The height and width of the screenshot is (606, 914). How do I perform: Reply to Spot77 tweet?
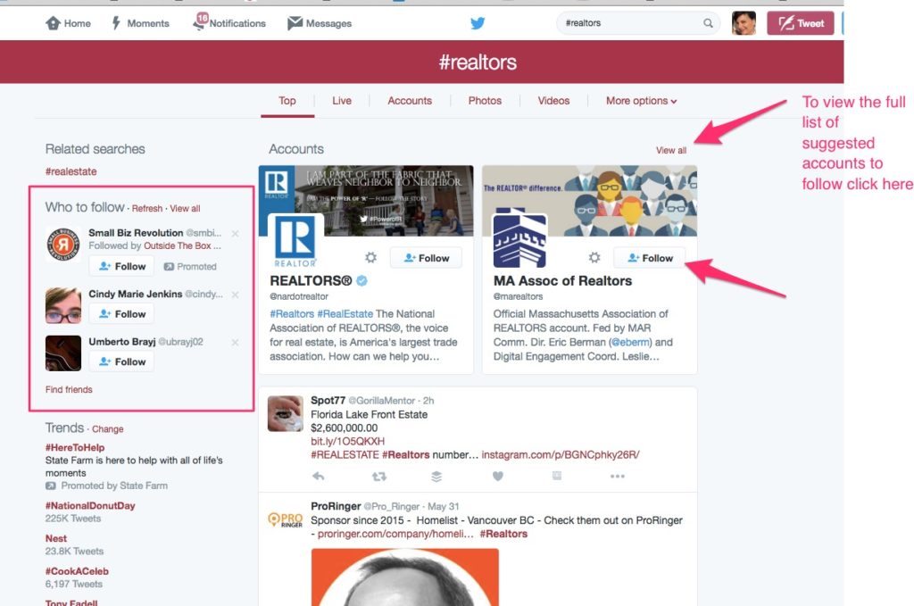coord(319,476)
